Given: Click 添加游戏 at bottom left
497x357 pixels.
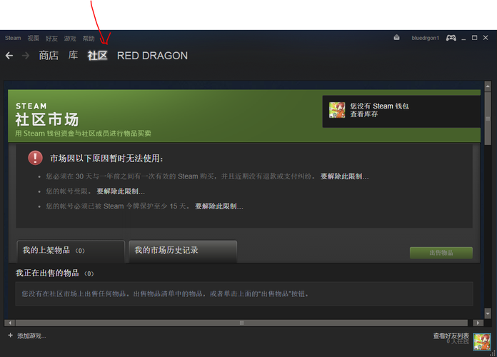Looking at the screenshot, I should coord(31,336).
